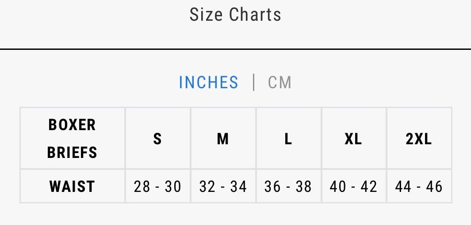Click the word Size in the title
The height and width of the screenshot is (225, 471).
tap(206, 15)
